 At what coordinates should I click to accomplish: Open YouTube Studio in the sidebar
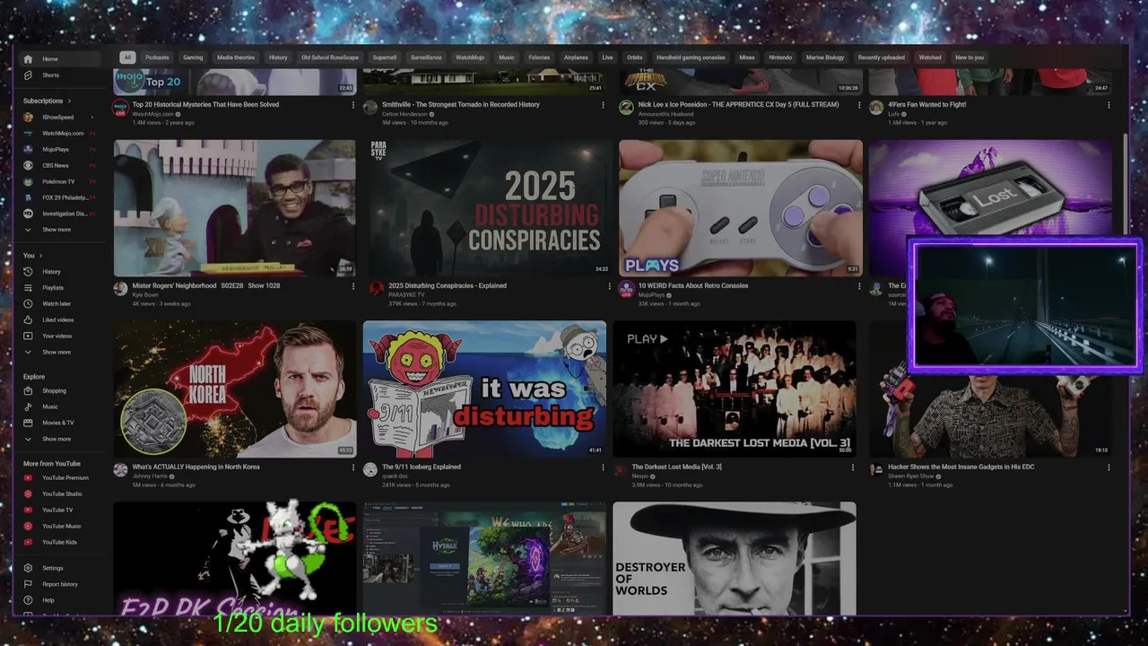(61, 494)
